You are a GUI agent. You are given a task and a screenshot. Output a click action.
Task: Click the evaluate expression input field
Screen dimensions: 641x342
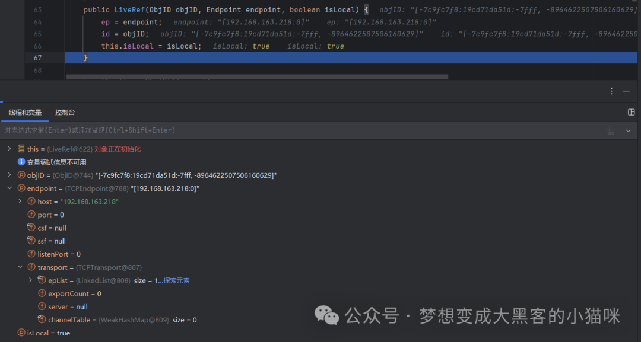tap(303, 130)
